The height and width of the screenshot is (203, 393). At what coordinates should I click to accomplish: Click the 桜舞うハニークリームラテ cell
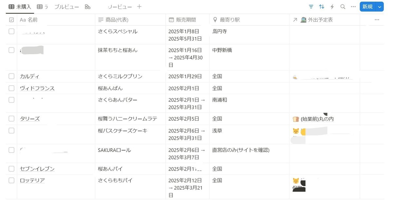coord(130,119)
